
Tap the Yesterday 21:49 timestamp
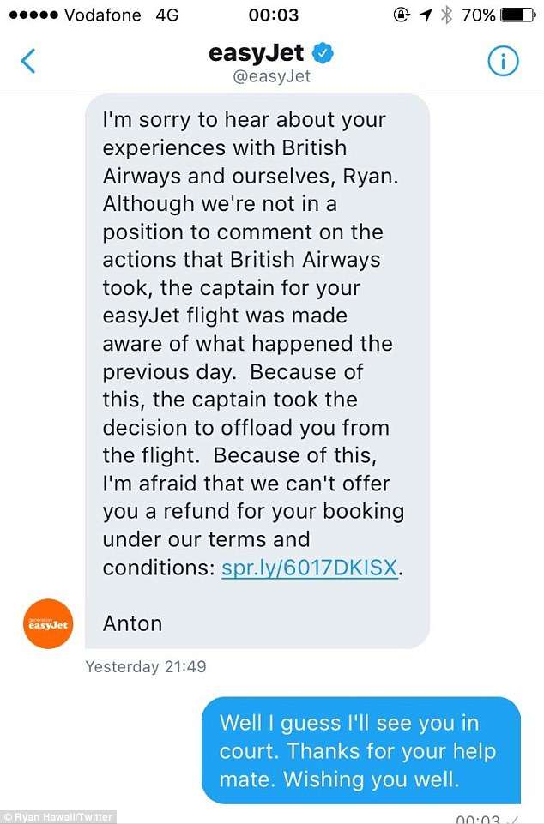[x=145, y=666]
